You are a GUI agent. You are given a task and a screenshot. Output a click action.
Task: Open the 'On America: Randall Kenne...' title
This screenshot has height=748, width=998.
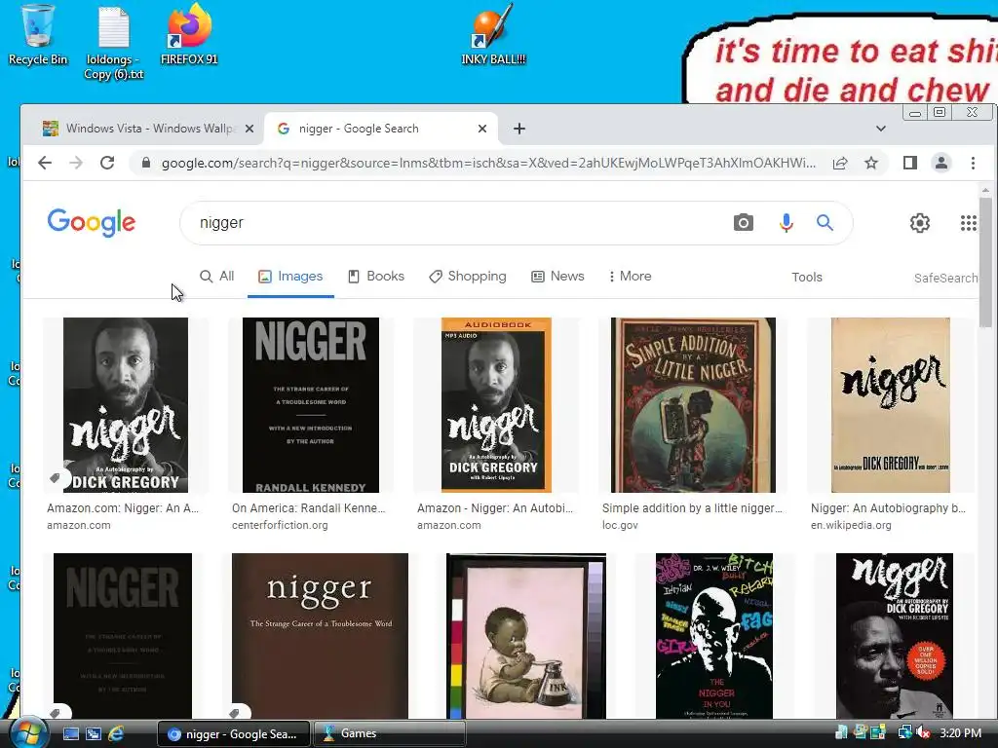309,508
